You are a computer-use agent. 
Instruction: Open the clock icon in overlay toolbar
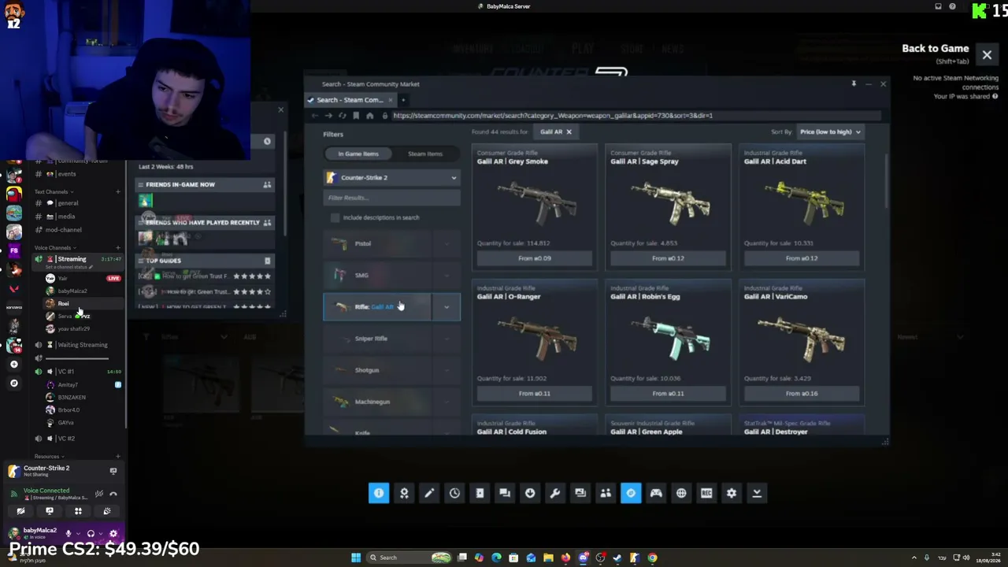pos(454,493)
